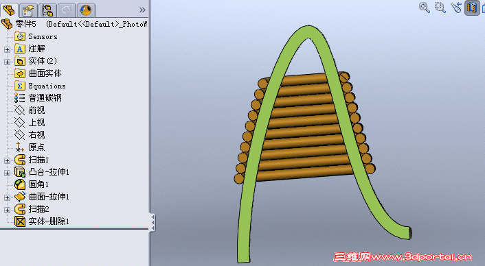485x266 pixels.
Task: Select the 前视 plane icon
Action: tap(20, 110)
